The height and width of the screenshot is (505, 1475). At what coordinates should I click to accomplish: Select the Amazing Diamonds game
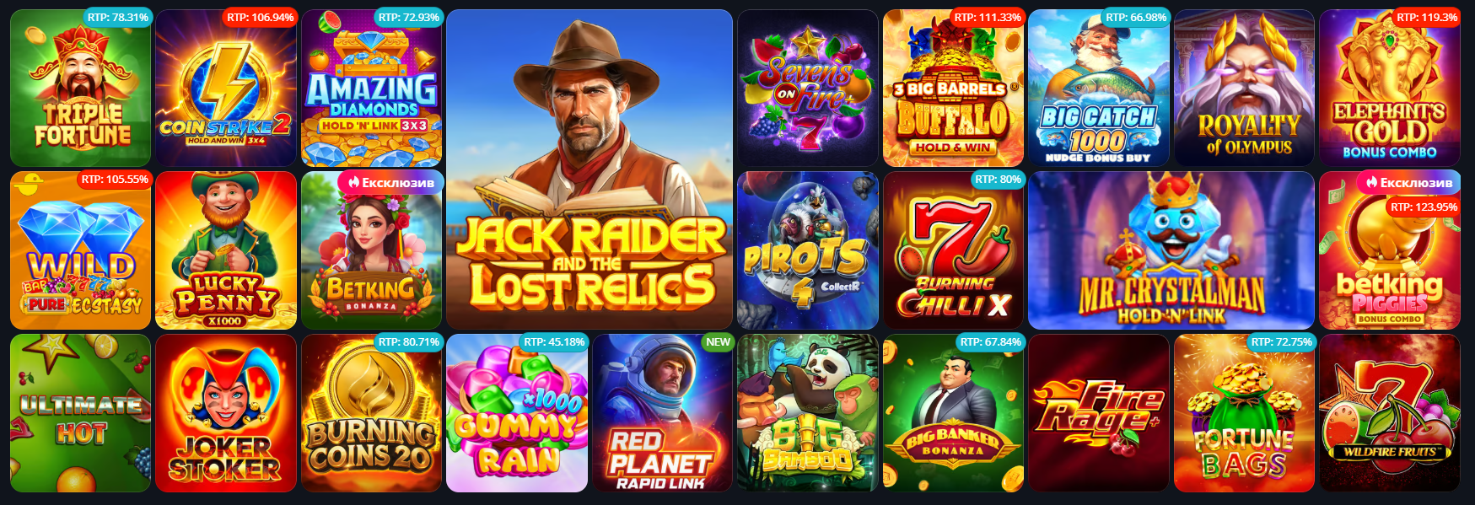click(372, 88)
